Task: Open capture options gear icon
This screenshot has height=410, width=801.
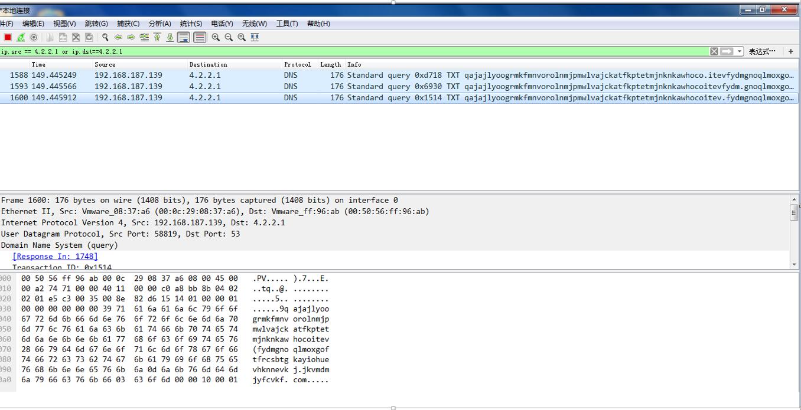Action: (x=34, y=37)
